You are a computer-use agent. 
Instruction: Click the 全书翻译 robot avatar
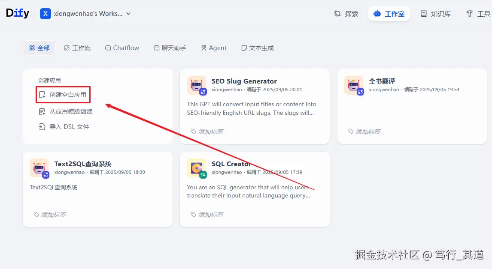click(354, 85)
